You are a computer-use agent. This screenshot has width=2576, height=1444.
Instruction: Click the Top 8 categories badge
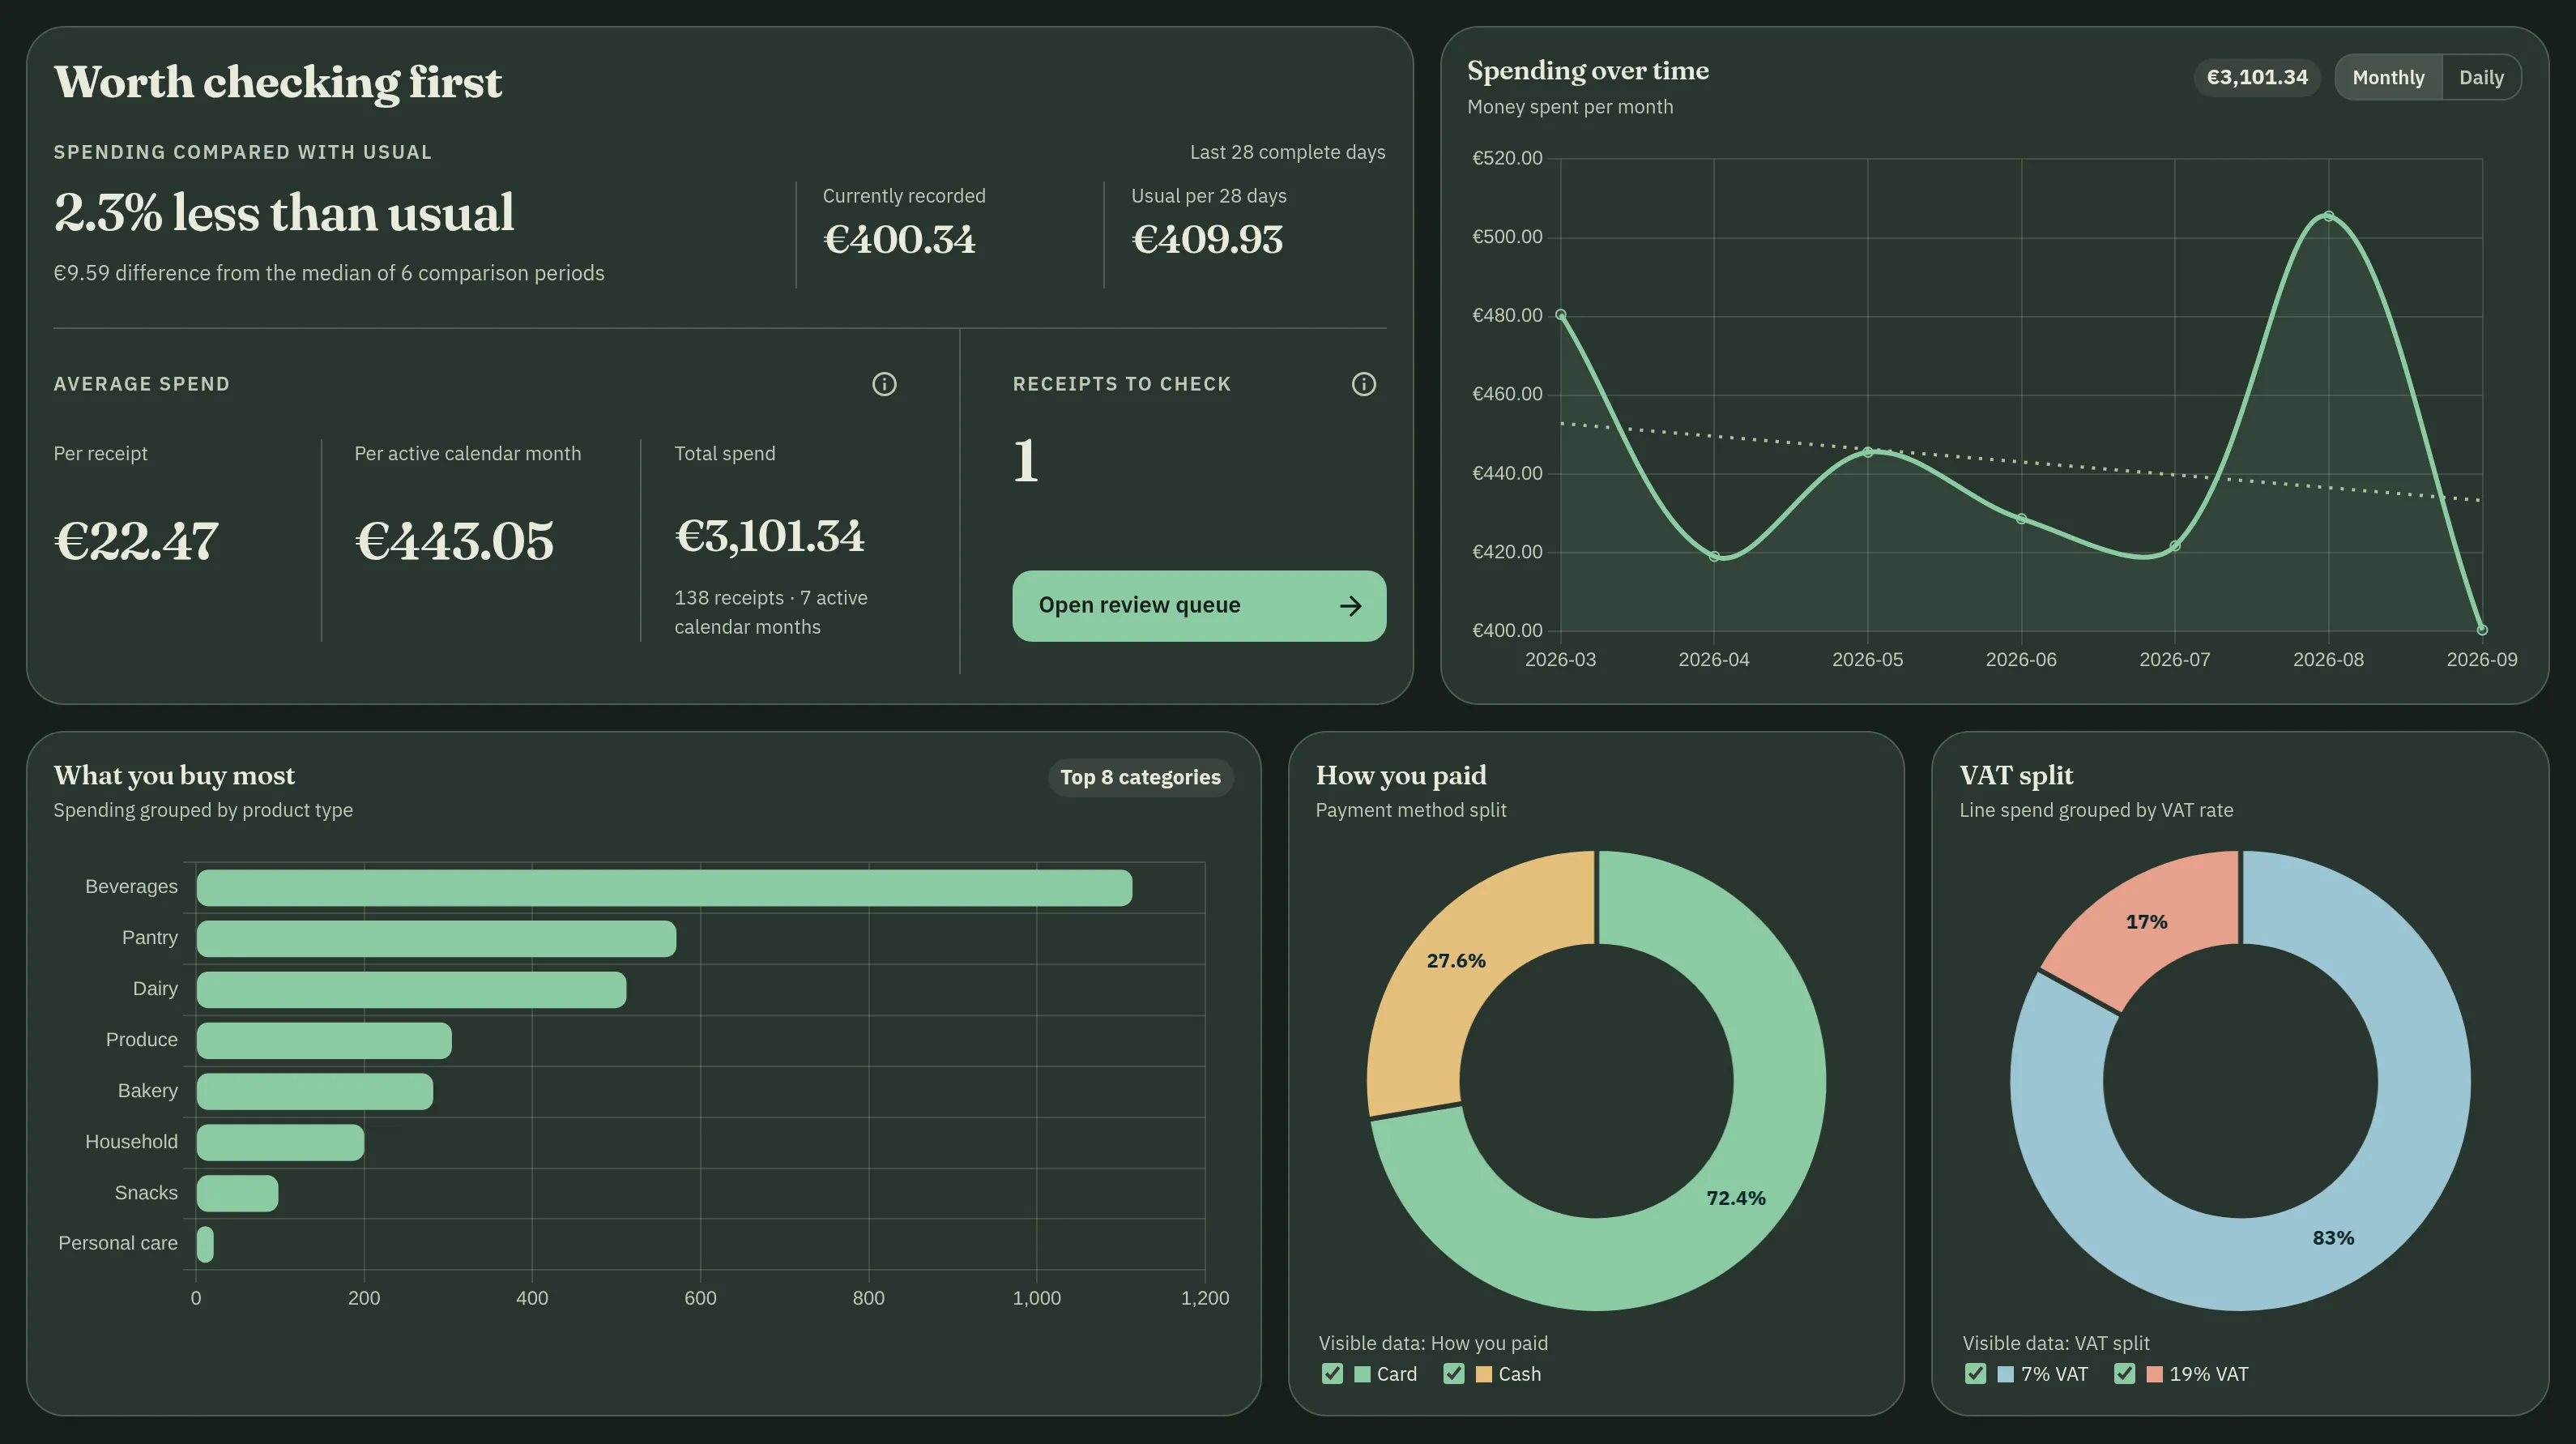(1140, 777)
